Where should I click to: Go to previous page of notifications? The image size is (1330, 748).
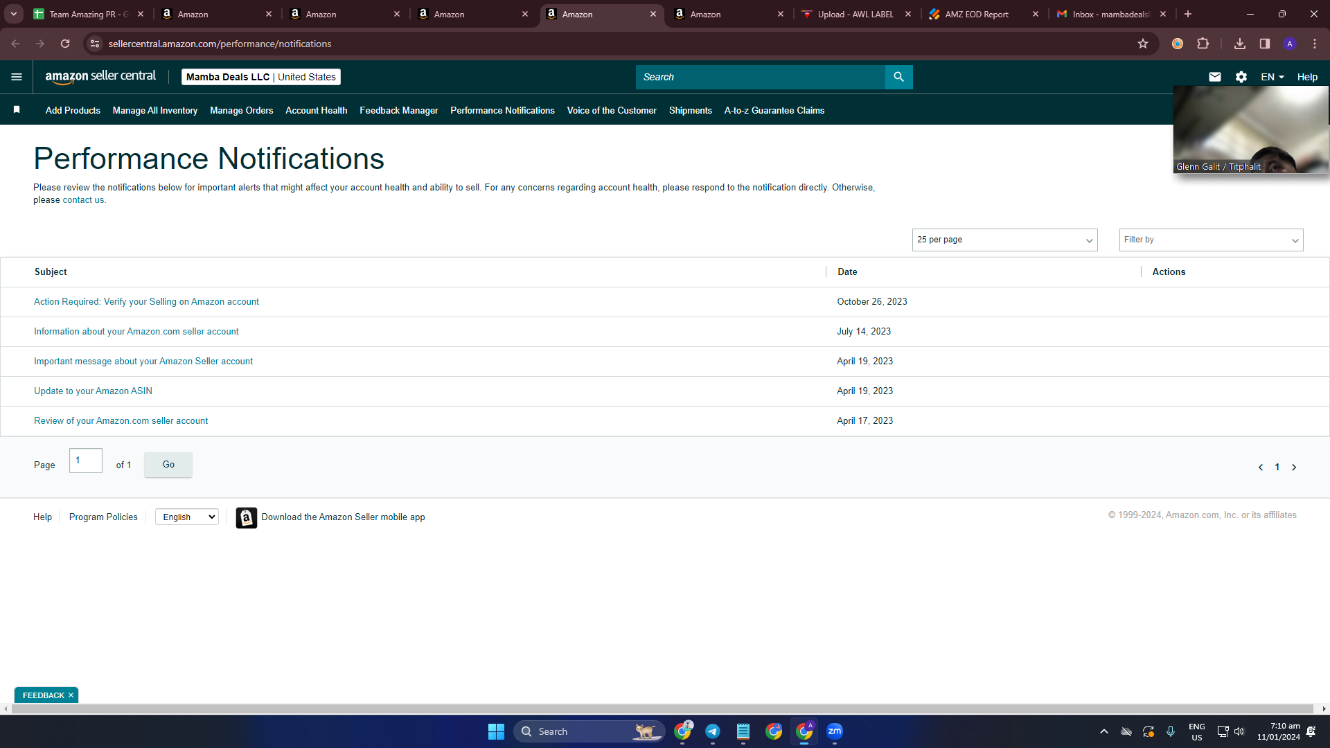click(x=1261, y=467)
